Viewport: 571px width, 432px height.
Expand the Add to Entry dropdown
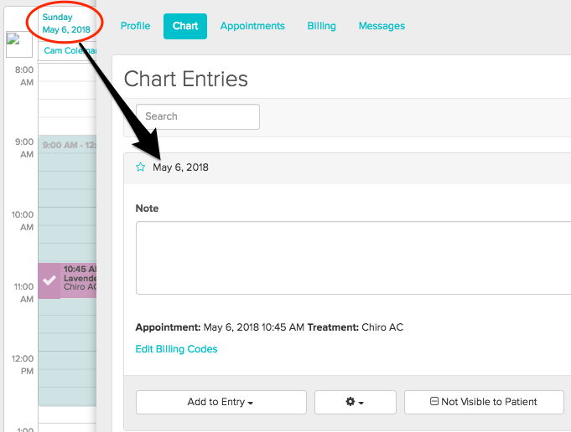point(221,402)
